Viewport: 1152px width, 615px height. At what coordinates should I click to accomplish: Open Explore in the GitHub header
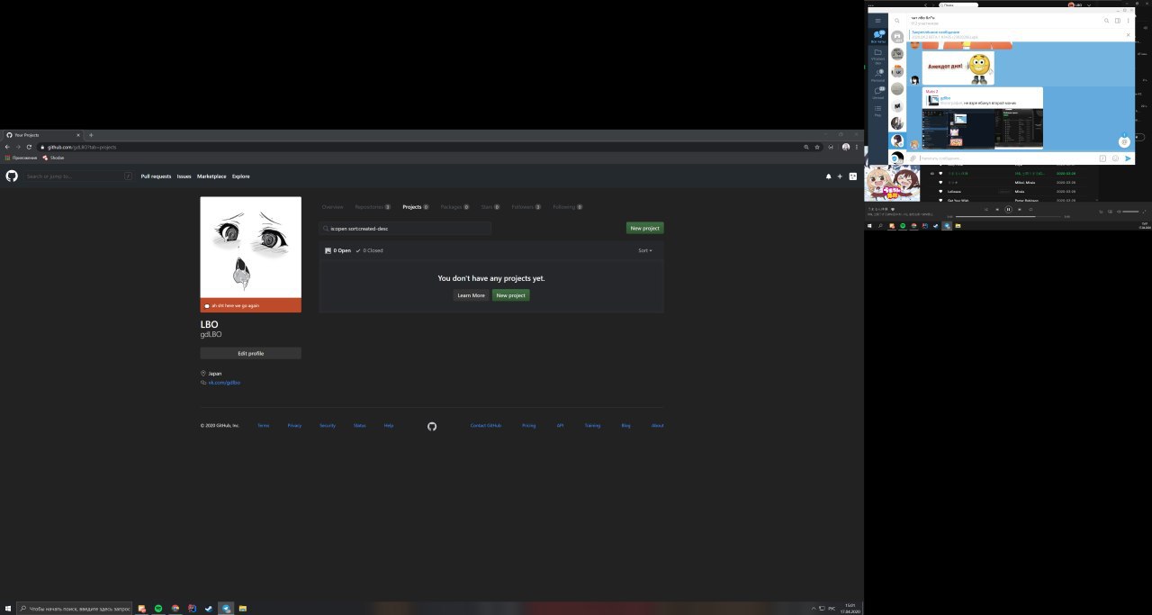pyautogui.click(x=241, y=176)
